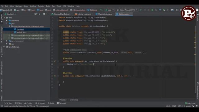Image resolution: width=199 pixels, height=112 pixels.
Task: Select the Database.java editor tab
Action: 124,14
